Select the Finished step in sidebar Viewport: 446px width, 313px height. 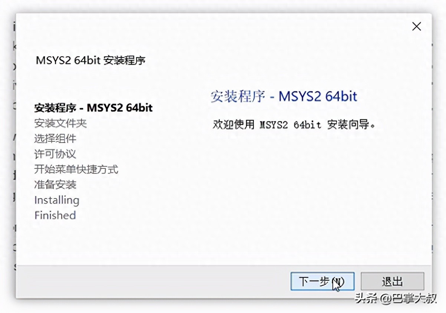coord(55,215)
